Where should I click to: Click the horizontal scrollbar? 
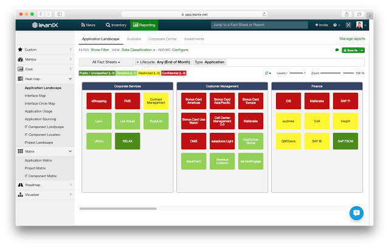click(x=118, y=209)
